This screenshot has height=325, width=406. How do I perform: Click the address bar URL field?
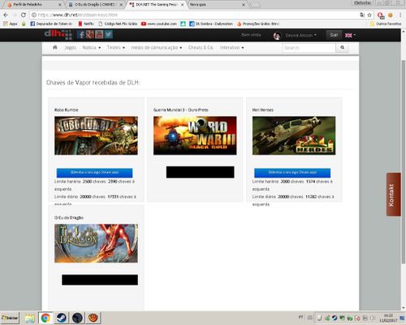click(x=195, y=15)
